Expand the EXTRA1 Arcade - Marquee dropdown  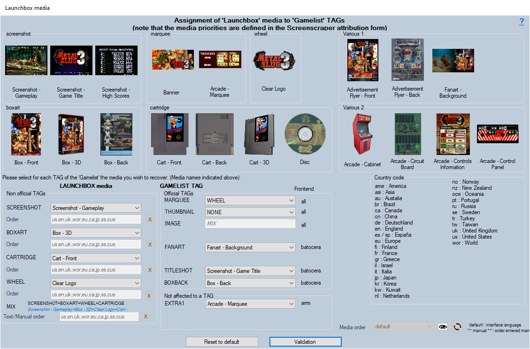pos(250,304)
